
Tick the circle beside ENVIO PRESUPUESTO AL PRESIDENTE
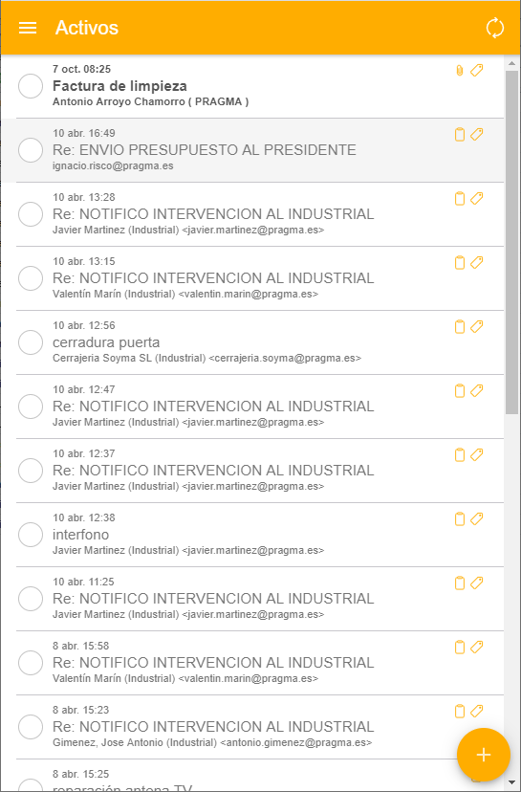click(x=31, y=150)
